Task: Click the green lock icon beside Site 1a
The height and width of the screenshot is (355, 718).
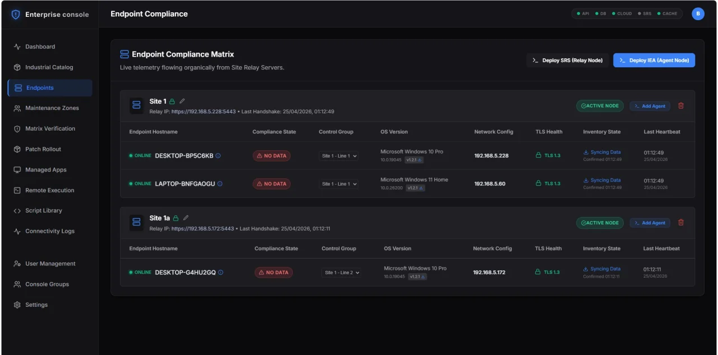Action: [x=176, y=218]
